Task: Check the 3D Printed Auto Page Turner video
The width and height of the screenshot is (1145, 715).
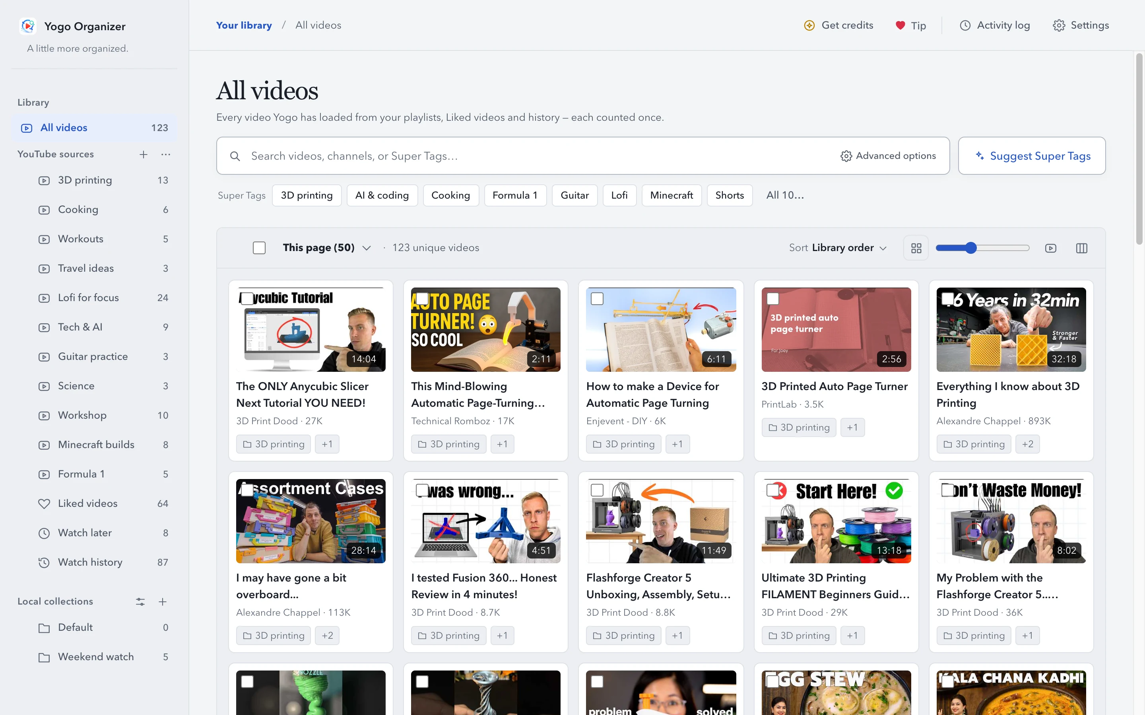Action: point(772,299)
